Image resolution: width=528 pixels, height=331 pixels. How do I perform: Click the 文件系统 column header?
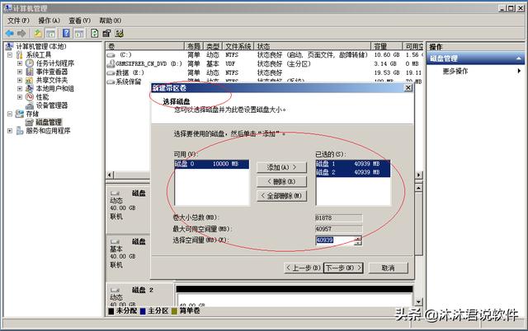click(x=238, y=46)
